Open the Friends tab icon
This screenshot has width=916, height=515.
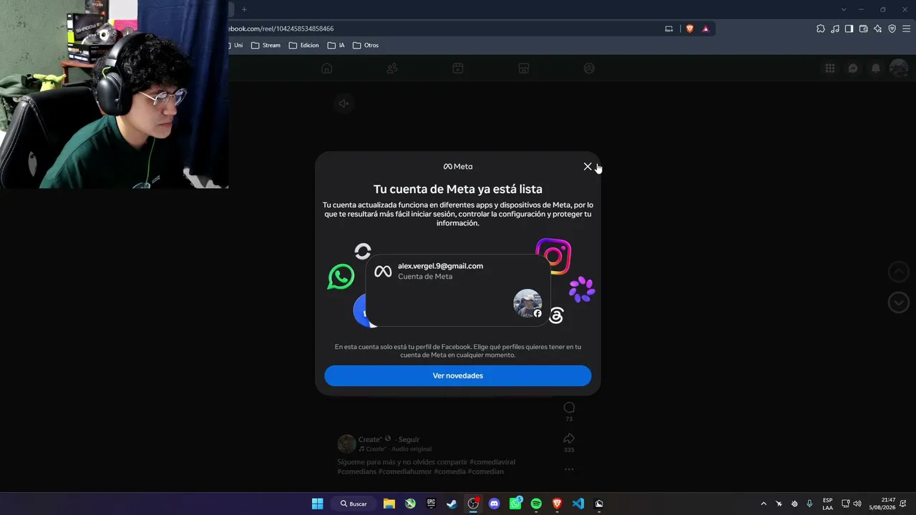tap(392, 69)
